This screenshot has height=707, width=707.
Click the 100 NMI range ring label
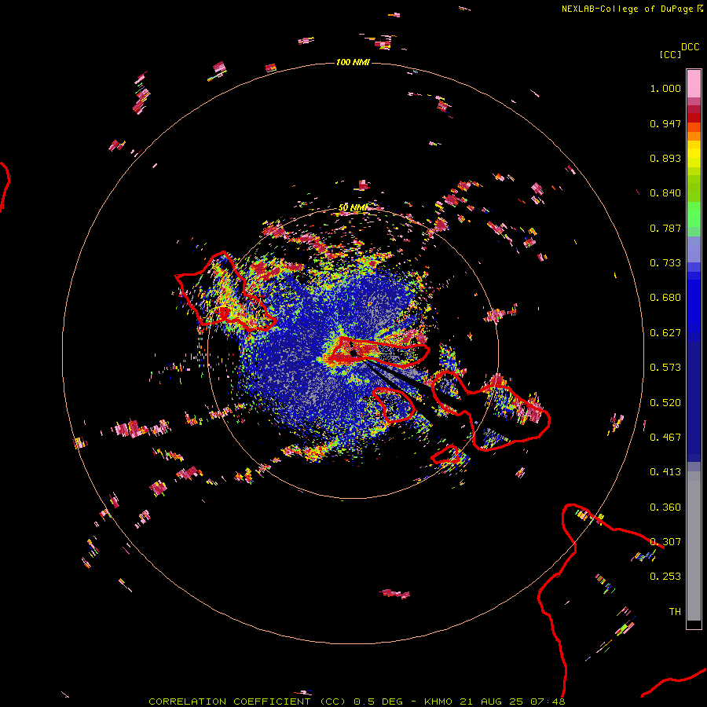coord(353,62)
